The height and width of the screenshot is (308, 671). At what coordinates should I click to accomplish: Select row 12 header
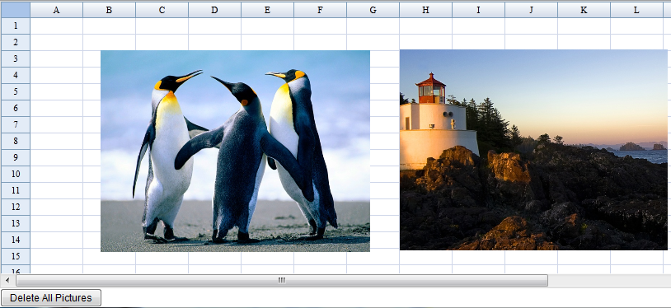tap(16, 207)
